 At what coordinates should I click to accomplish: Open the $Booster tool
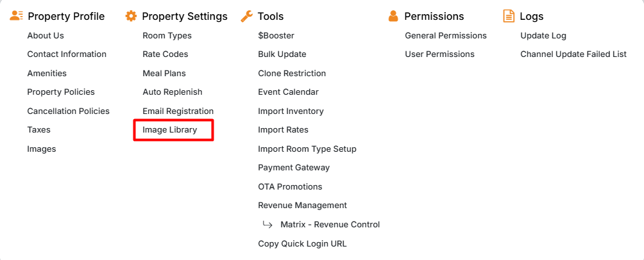click(276, 36)
